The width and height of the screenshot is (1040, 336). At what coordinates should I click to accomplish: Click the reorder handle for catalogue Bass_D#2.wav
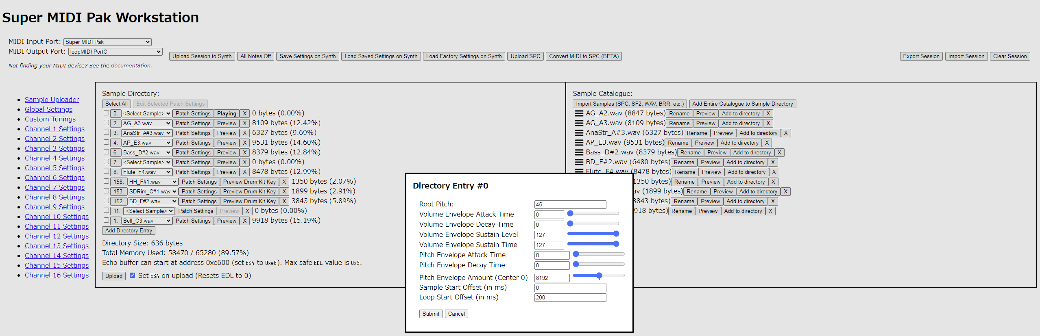(579, 152)
